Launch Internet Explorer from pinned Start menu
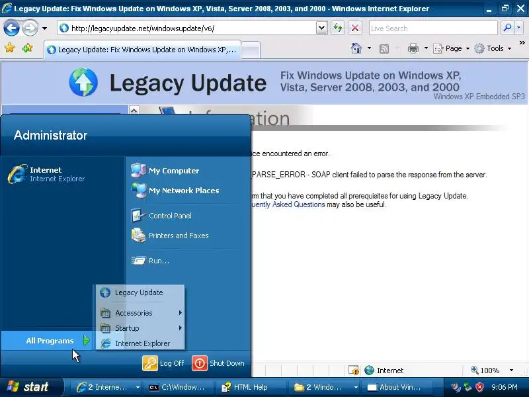529x397 pixels. click(x=62, y=174)
